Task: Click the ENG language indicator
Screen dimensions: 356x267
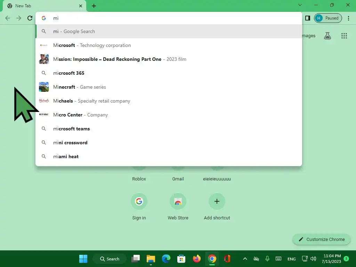Action: pyautogui.click(x=292, y=259)
